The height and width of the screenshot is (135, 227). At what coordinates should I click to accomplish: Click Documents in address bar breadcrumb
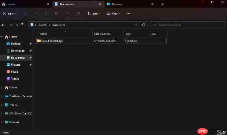point(58,25)
